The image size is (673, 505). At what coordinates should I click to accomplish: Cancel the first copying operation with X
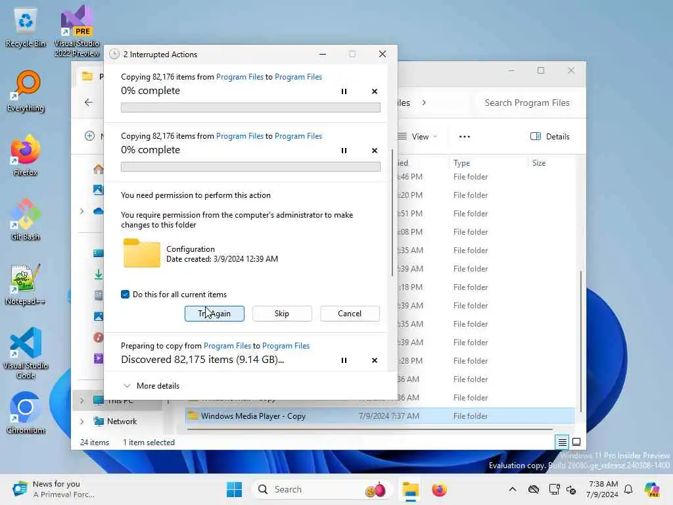tap(374, 91)
